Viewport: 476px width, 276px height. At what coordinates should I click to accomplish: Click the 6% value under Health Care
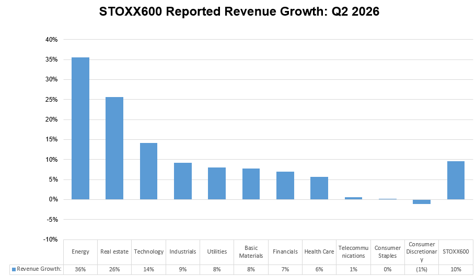tap(319, 269)
